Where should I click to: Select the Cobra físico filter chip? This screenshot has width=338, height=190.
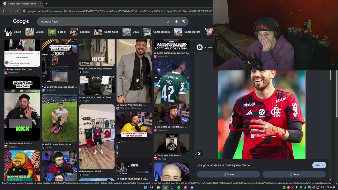click(x=107, y=32)
